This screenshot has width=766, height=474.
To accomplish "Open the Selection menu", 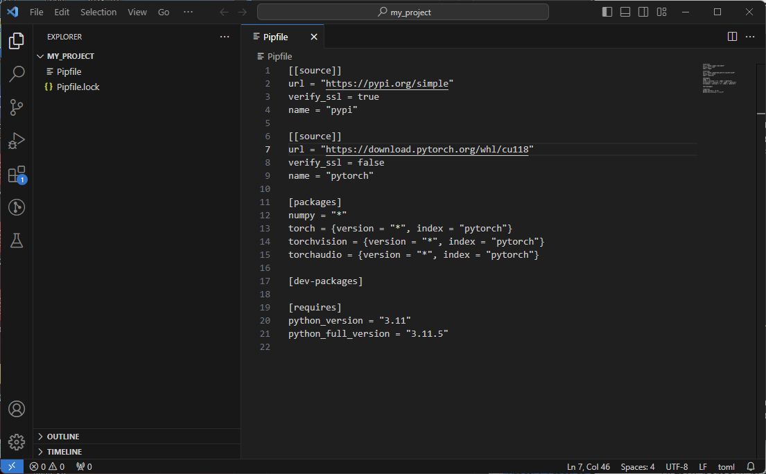I will pyautogui.click(x=98, y=12).
